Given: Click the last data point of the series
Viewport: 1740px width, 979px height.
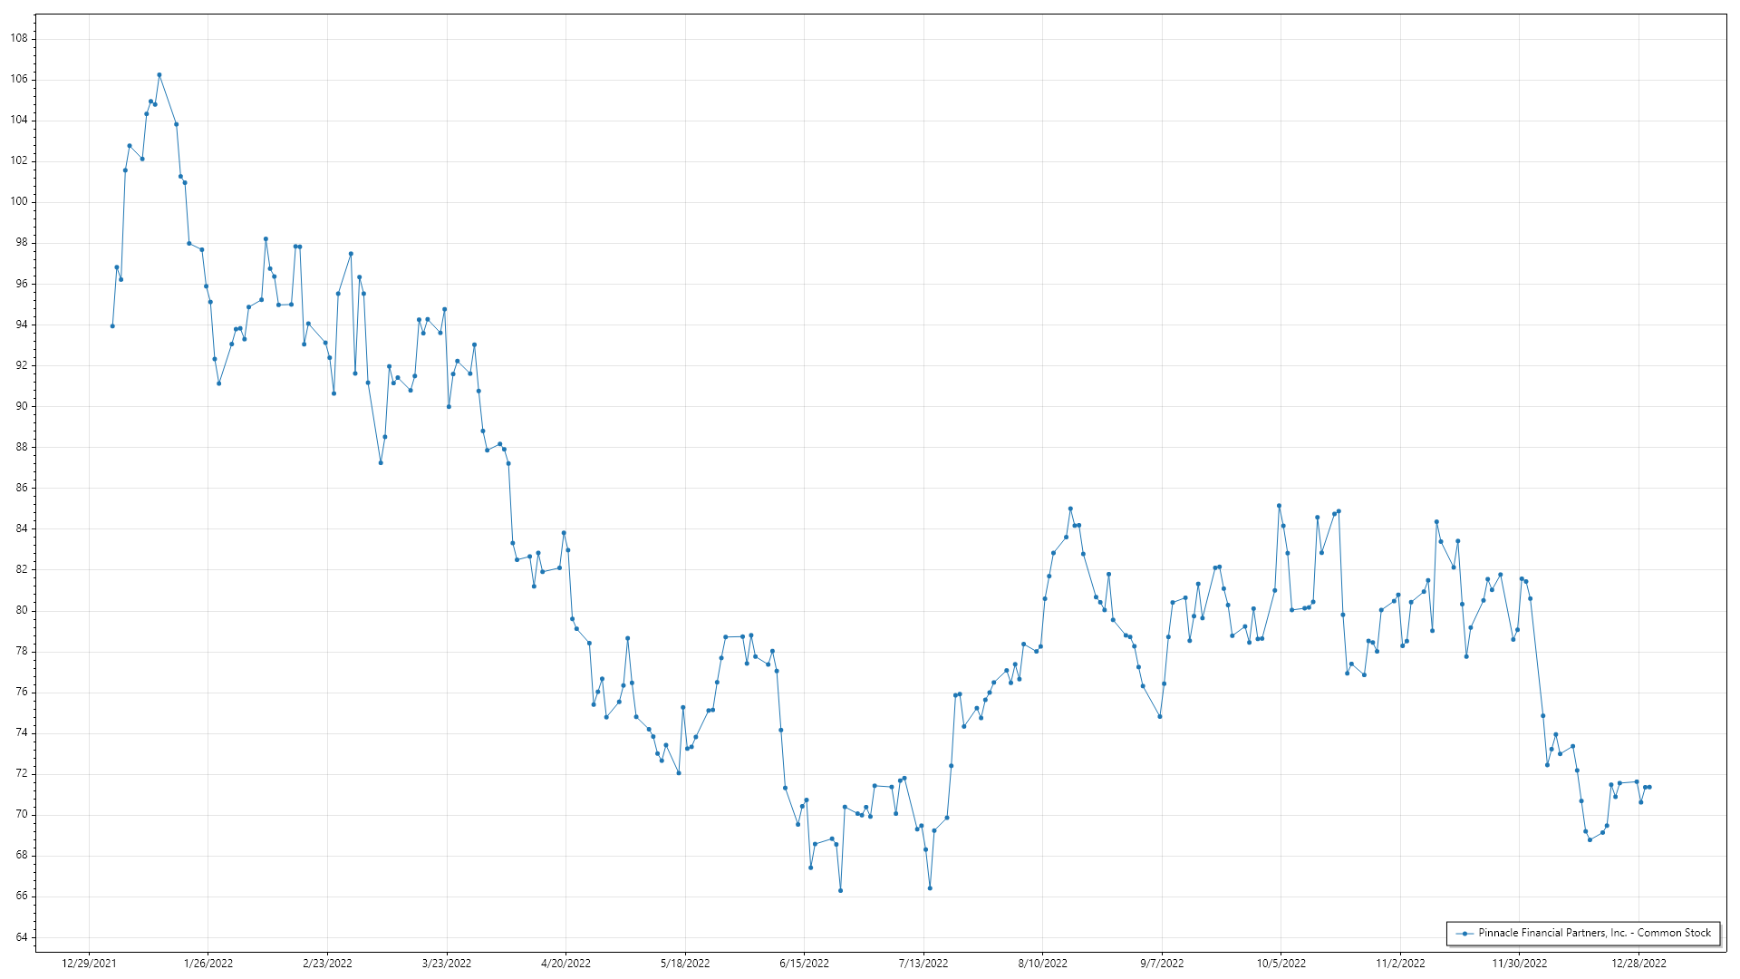Looking at the screenshot, I should pyautogui.click(x=1648, y=787).
